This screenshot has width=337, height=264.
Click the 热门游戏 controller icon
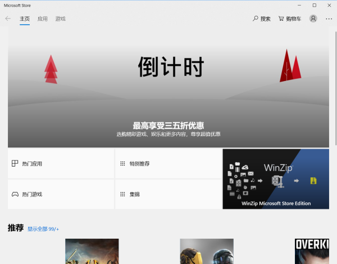tap(15, 194)
